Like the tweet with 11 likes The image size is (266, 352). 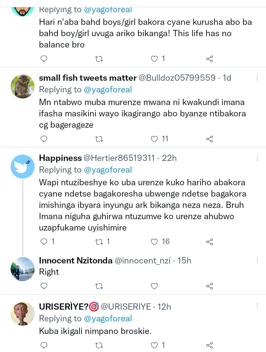click(x=154, y=139)
